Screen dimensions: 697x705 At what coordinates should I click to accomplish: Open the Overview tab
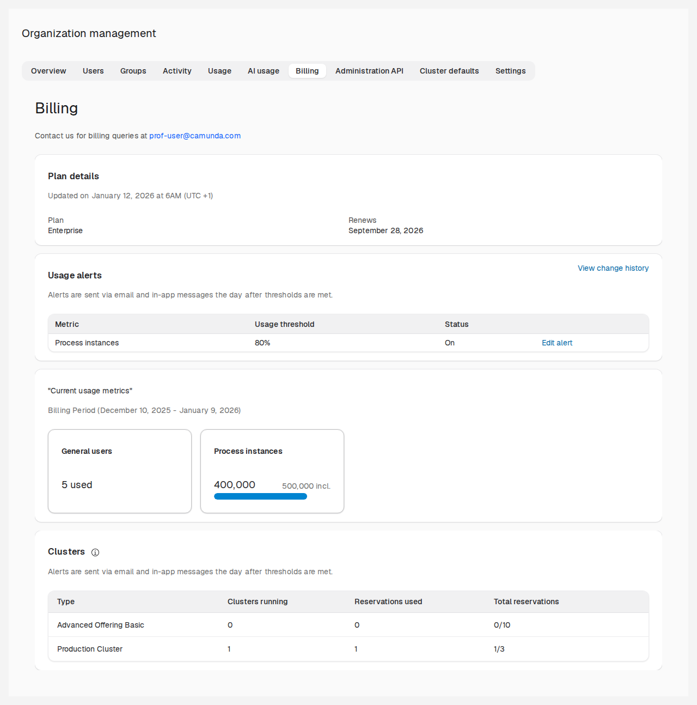pyautogui.click(x=48, y=71)
